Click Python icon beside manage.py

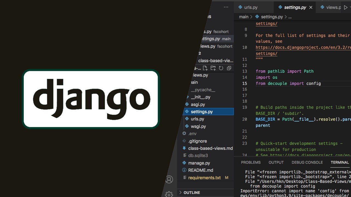(x=184, y=163)
